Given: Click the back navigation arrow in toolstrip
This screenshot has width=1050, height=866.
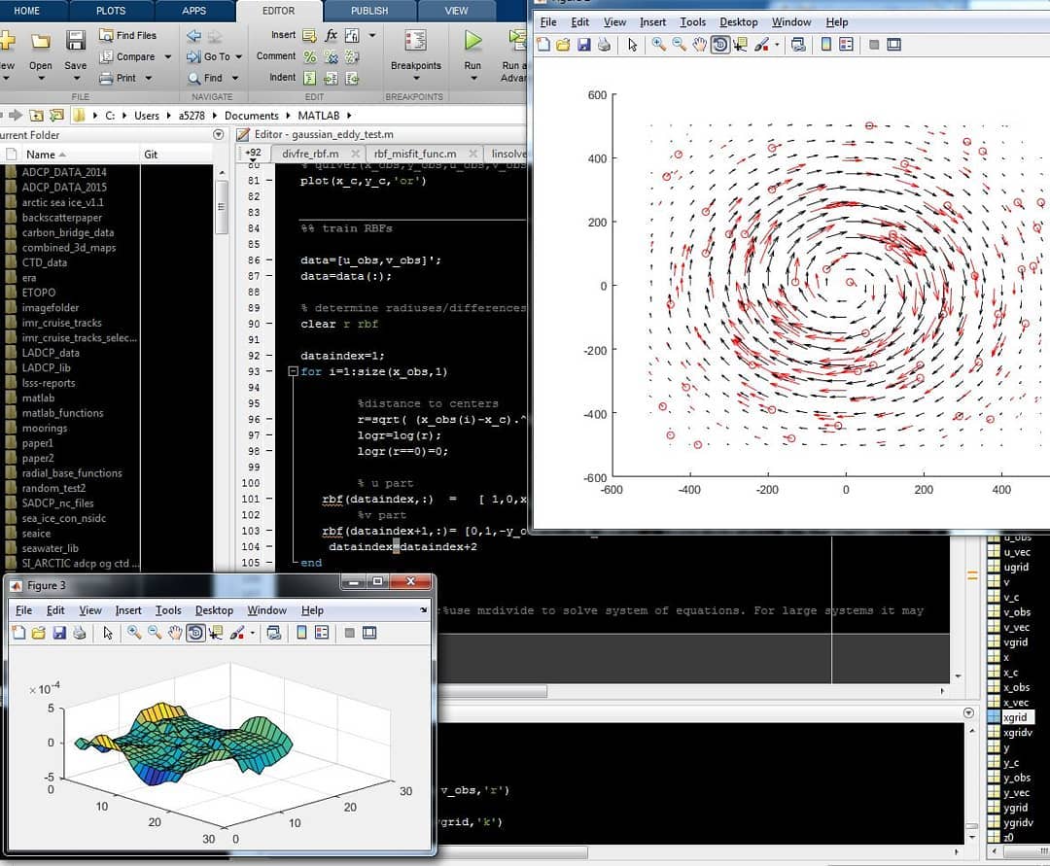Looking at the screenshot, I should point(194,35).
